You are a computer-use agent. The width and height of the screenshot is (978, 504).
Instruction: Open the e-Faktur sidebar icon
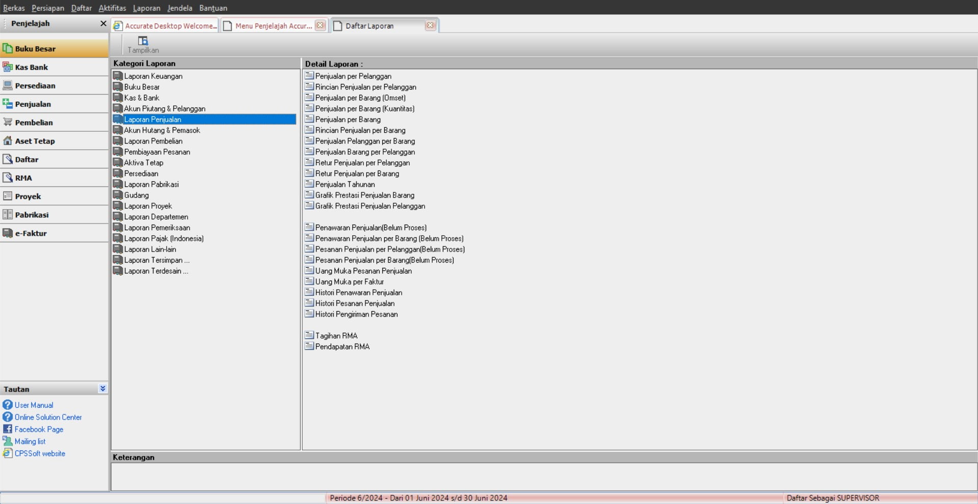coord(8,233)
